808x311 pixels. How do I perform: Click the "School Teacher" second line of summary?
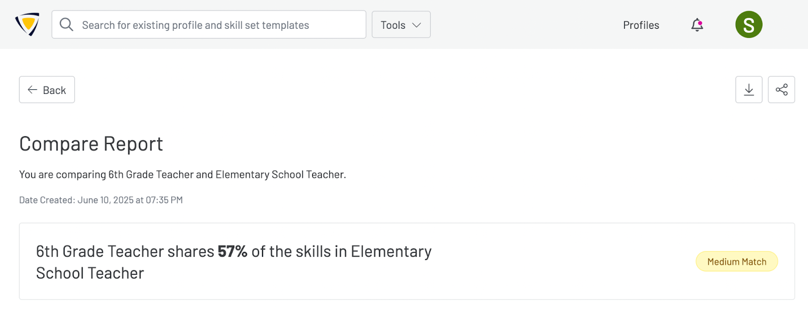[x=90, y=273]
